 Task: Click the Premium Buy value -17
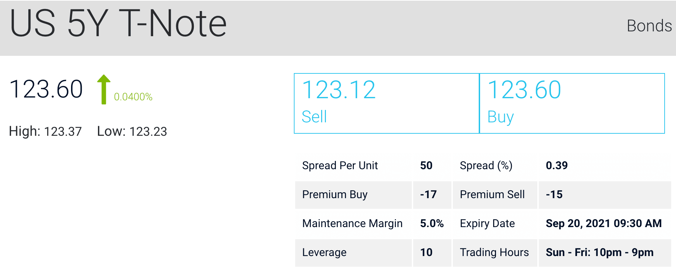coord(428,194)
